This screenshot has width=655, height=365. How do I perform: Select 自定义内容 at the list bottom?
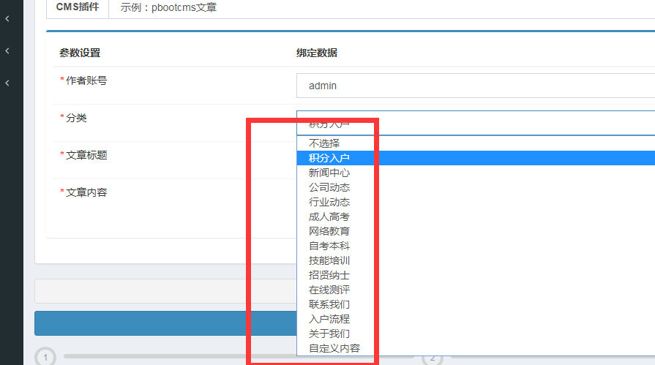334,348
